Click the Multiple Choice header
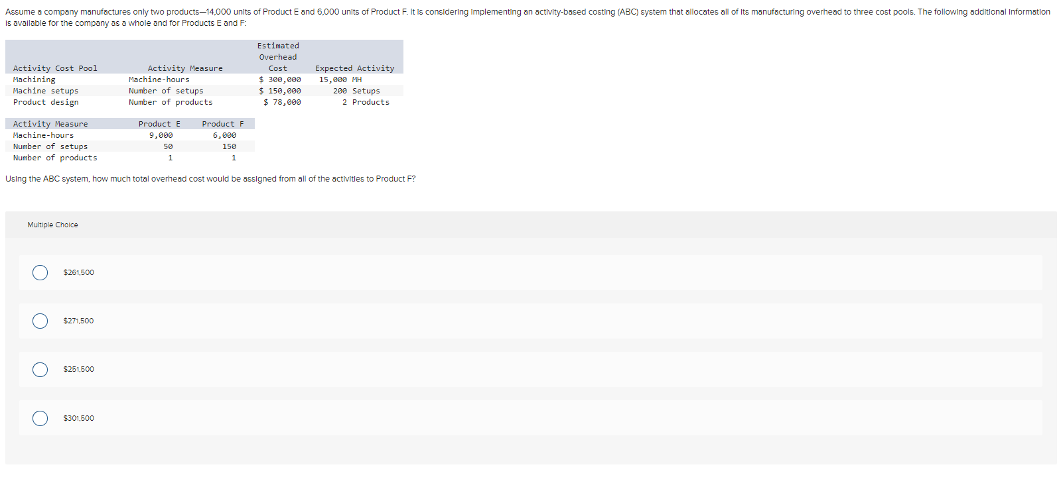Image resolution: width=1063 pixels, height=487 pixels. (x=52, y=225)
